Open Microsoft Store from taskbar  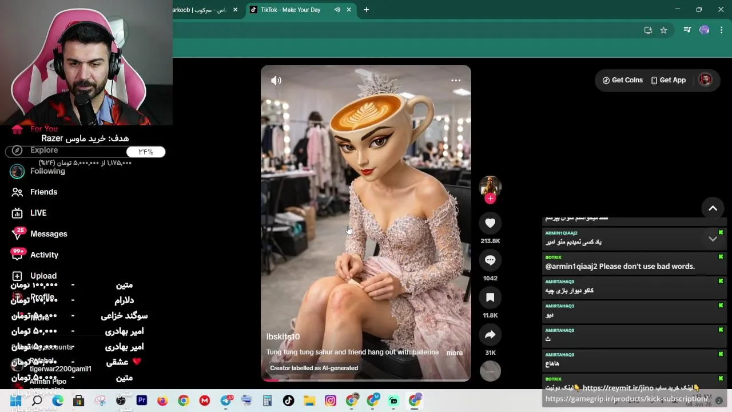tap(79, 401)
